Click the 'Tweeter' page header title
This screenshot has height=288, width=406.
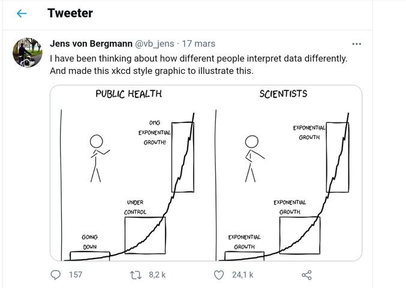click(70, 13)
